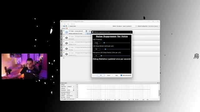Click the webcam video overlay
The width and height of the screenshot is (200, 112).
pyautogui.click(x=24, y=66)
